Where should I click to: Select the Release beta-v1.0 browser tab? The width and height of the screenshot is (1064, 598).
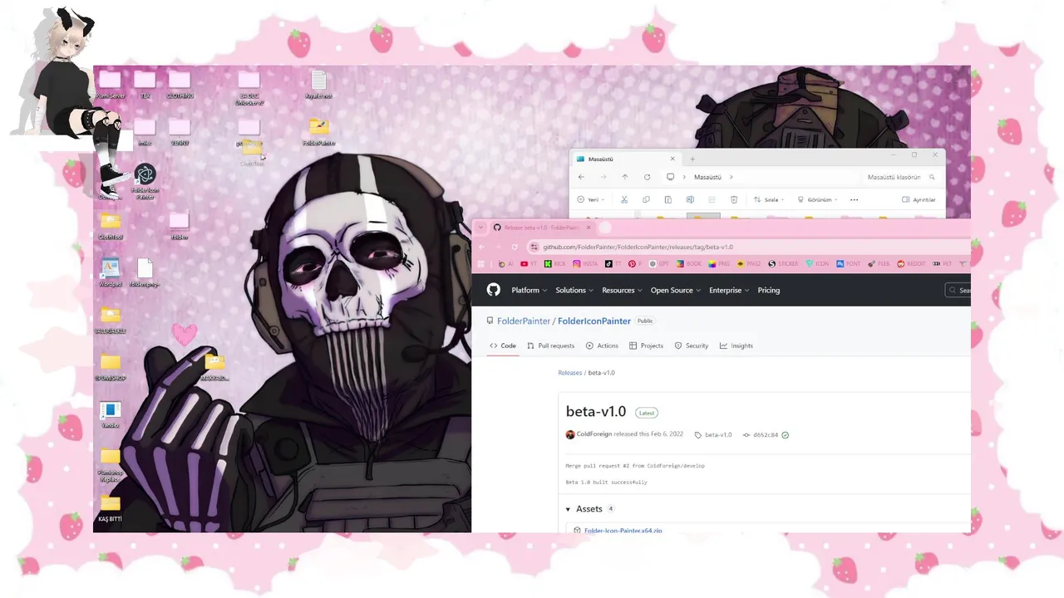[541, 228]
